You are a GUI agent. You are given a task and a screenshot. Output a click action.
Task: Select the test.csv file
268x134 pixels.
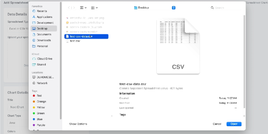pos(86,41)
